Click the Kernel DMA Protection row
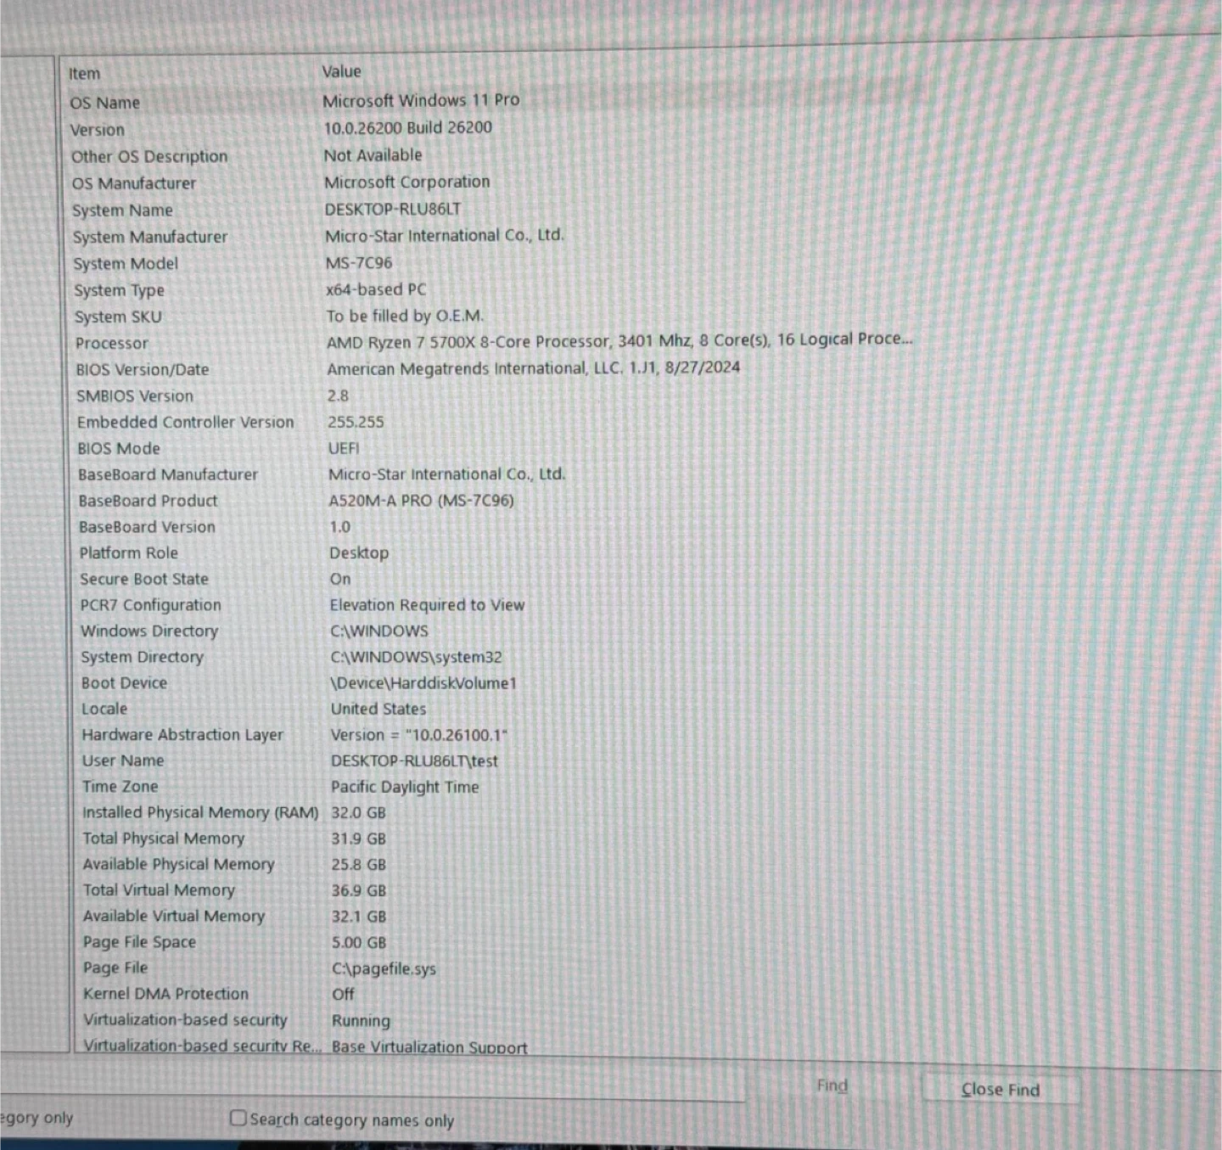Viewport: 1222px width, 1150px height. click(x=166, y=993)
